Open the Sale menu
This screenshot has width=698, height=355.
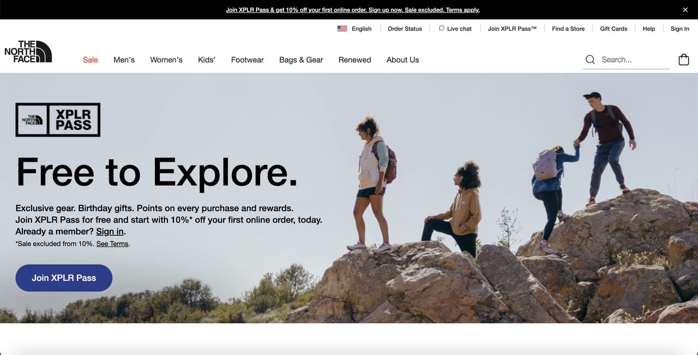click(91, 60)
